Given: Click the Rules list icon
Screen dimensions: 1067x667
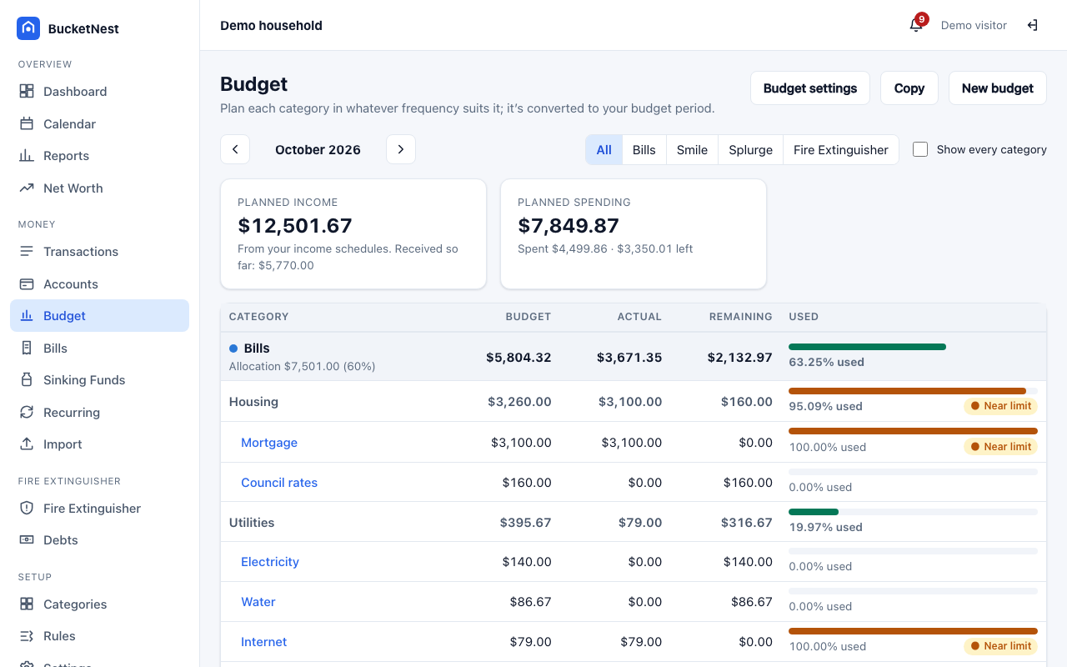Looking at the screenshot, I should coord(27,635).
